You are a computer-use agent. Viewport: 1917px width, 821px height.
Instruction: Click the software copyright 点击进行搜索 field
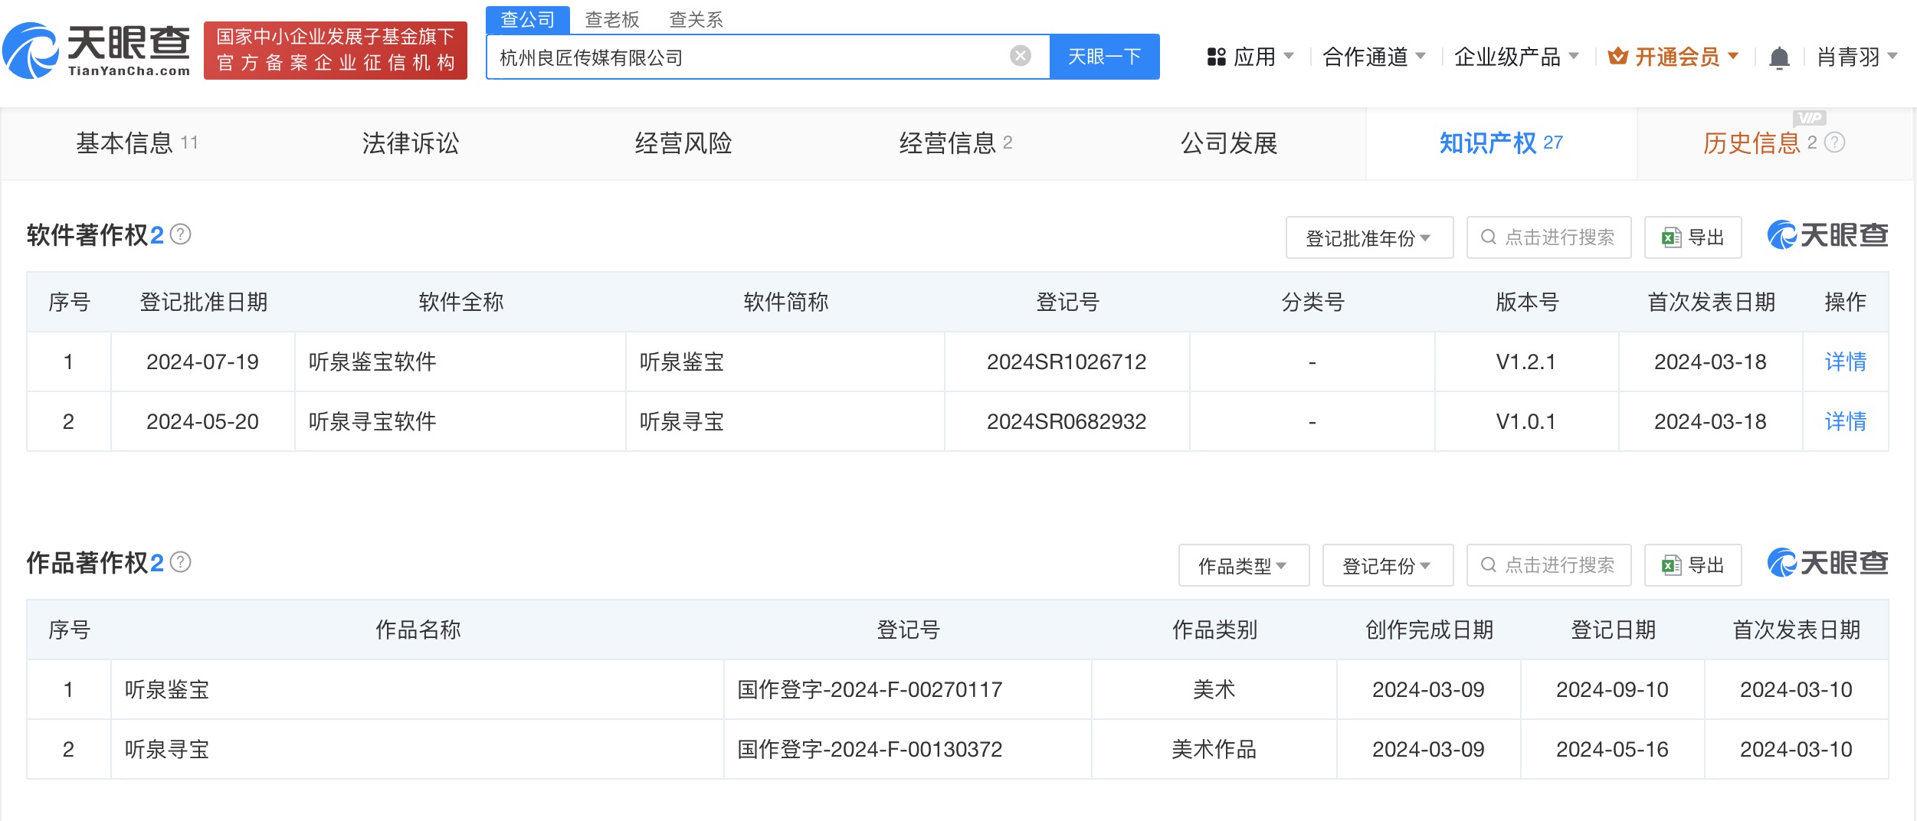(x=1548, y=237)
